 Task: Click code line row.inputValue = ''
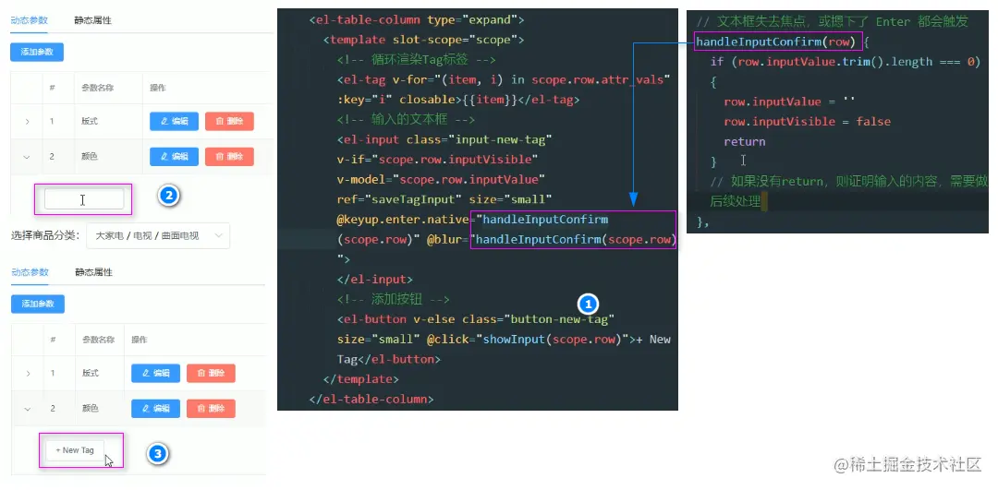[789, 102]
